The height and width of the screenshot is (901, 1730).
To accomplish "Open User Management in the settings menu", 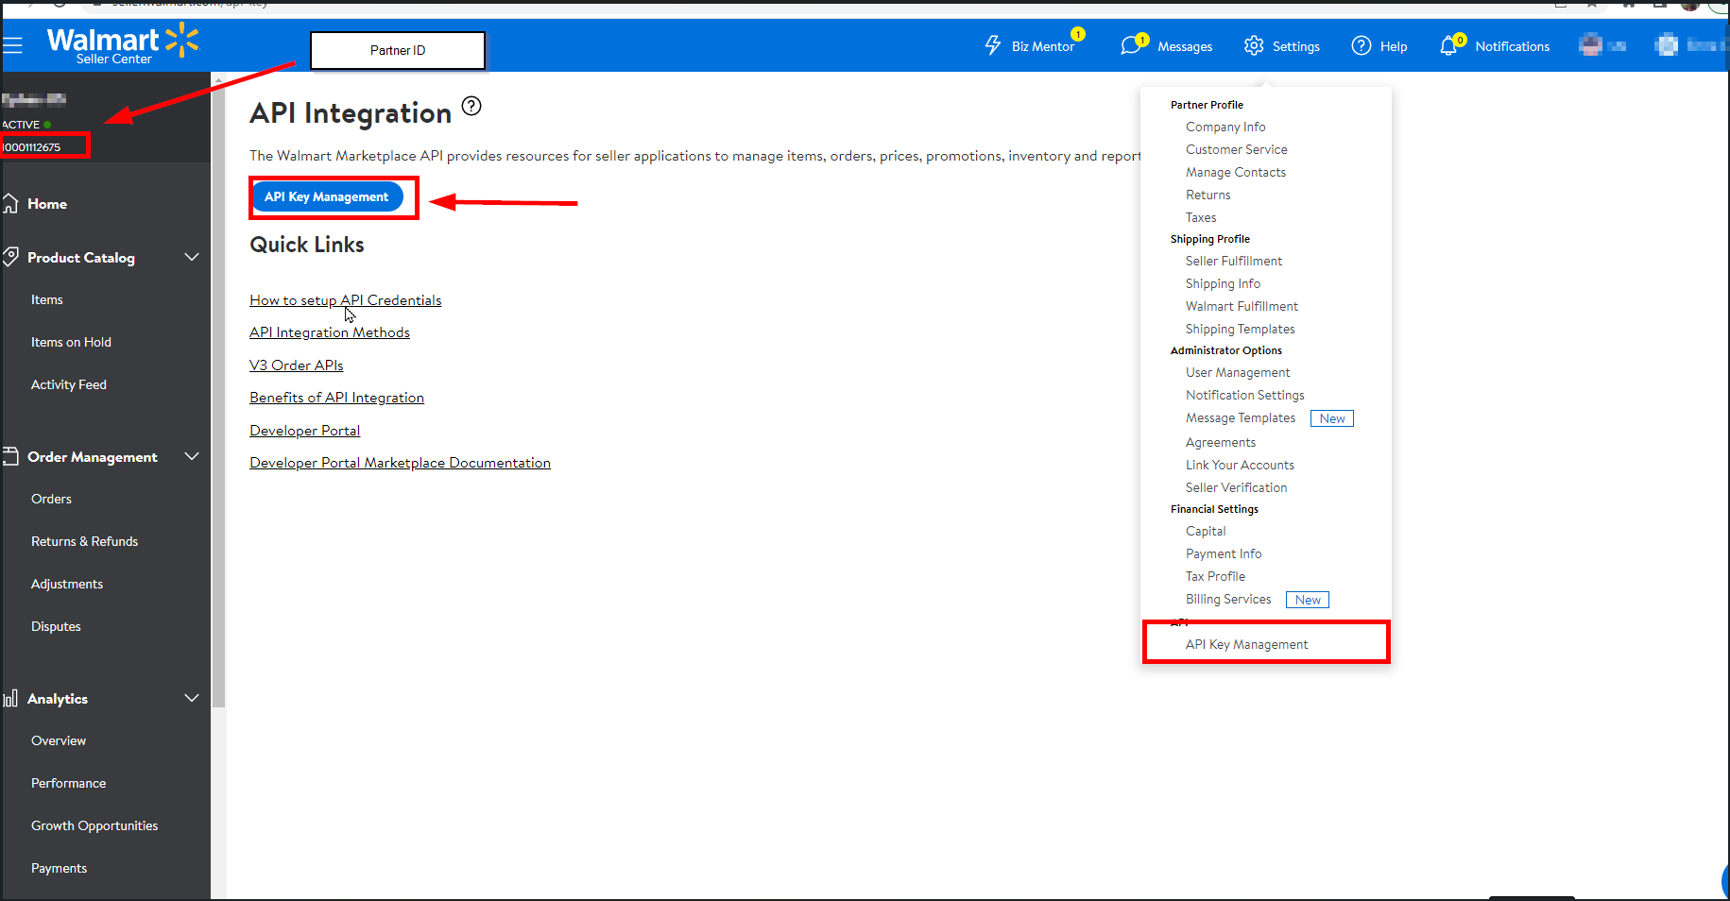I will (1238, 372).
